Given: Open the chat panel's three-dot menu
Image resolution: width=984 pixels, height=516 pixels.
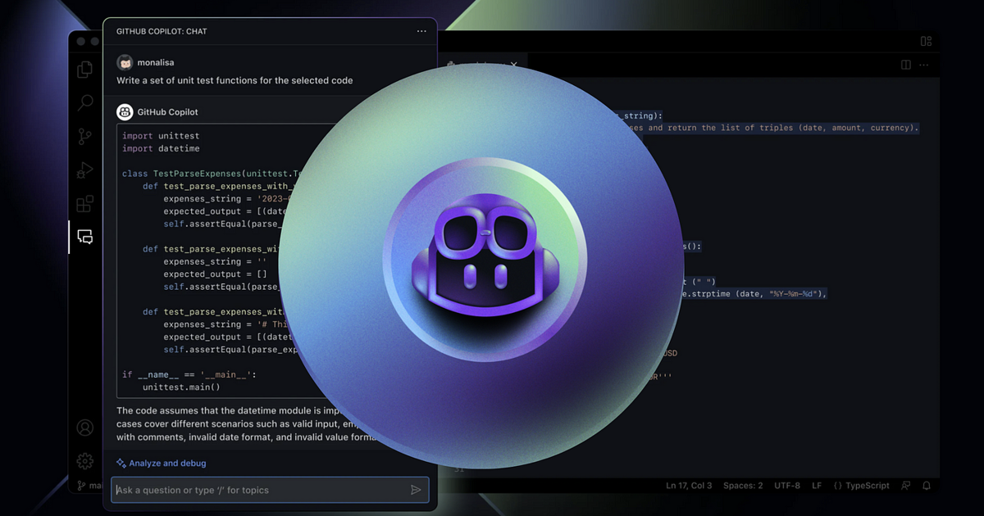Looking at the screenshot, I should [x=421, y=31].
